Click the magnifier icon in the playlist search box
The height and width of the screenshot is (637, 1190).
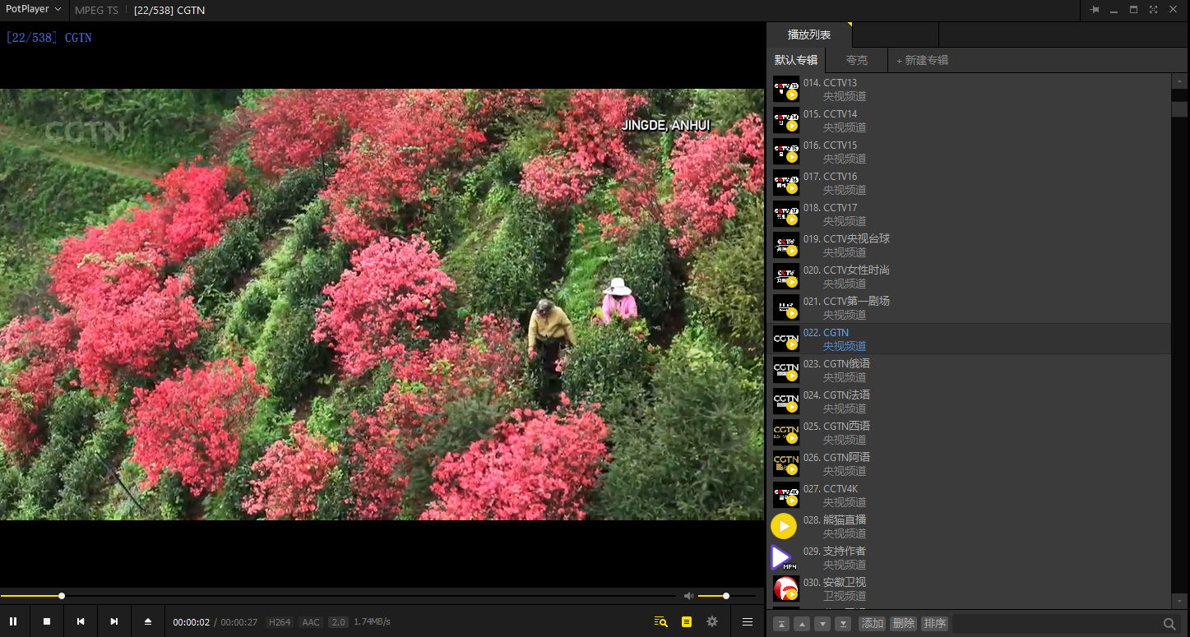tap(1169, 624)
